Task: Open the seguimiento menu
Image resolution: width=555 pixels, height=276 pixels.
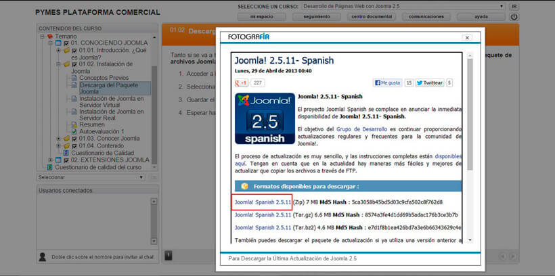Action: (x=317, y=17)
